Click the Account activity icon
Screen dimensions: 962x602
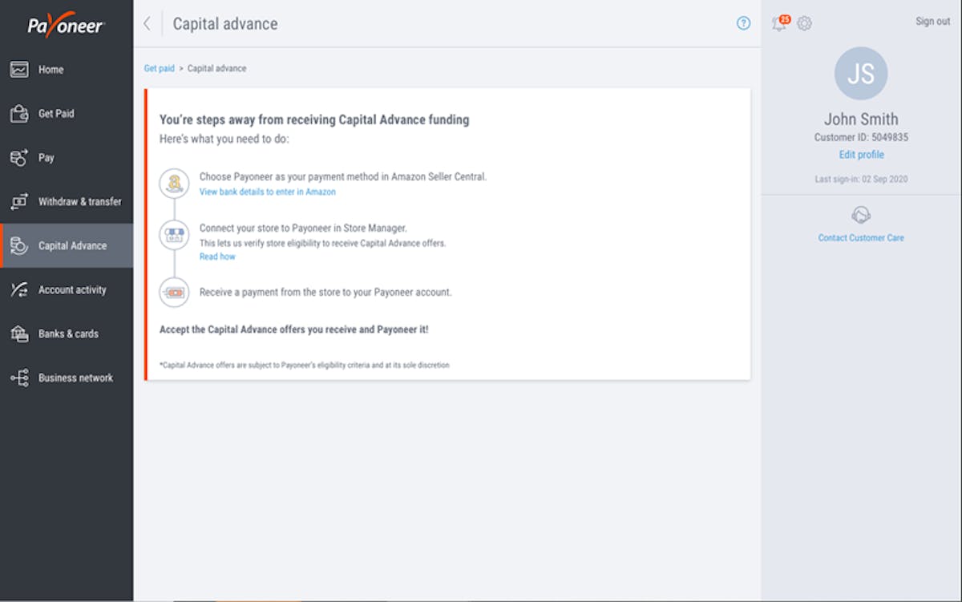(x=19, y=290)
